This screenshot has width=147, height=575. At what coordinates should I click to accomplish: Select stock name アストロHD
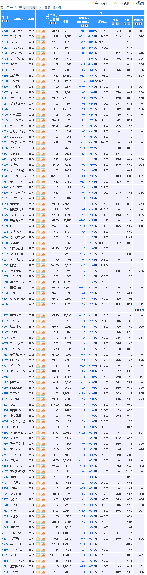[17, 254]
